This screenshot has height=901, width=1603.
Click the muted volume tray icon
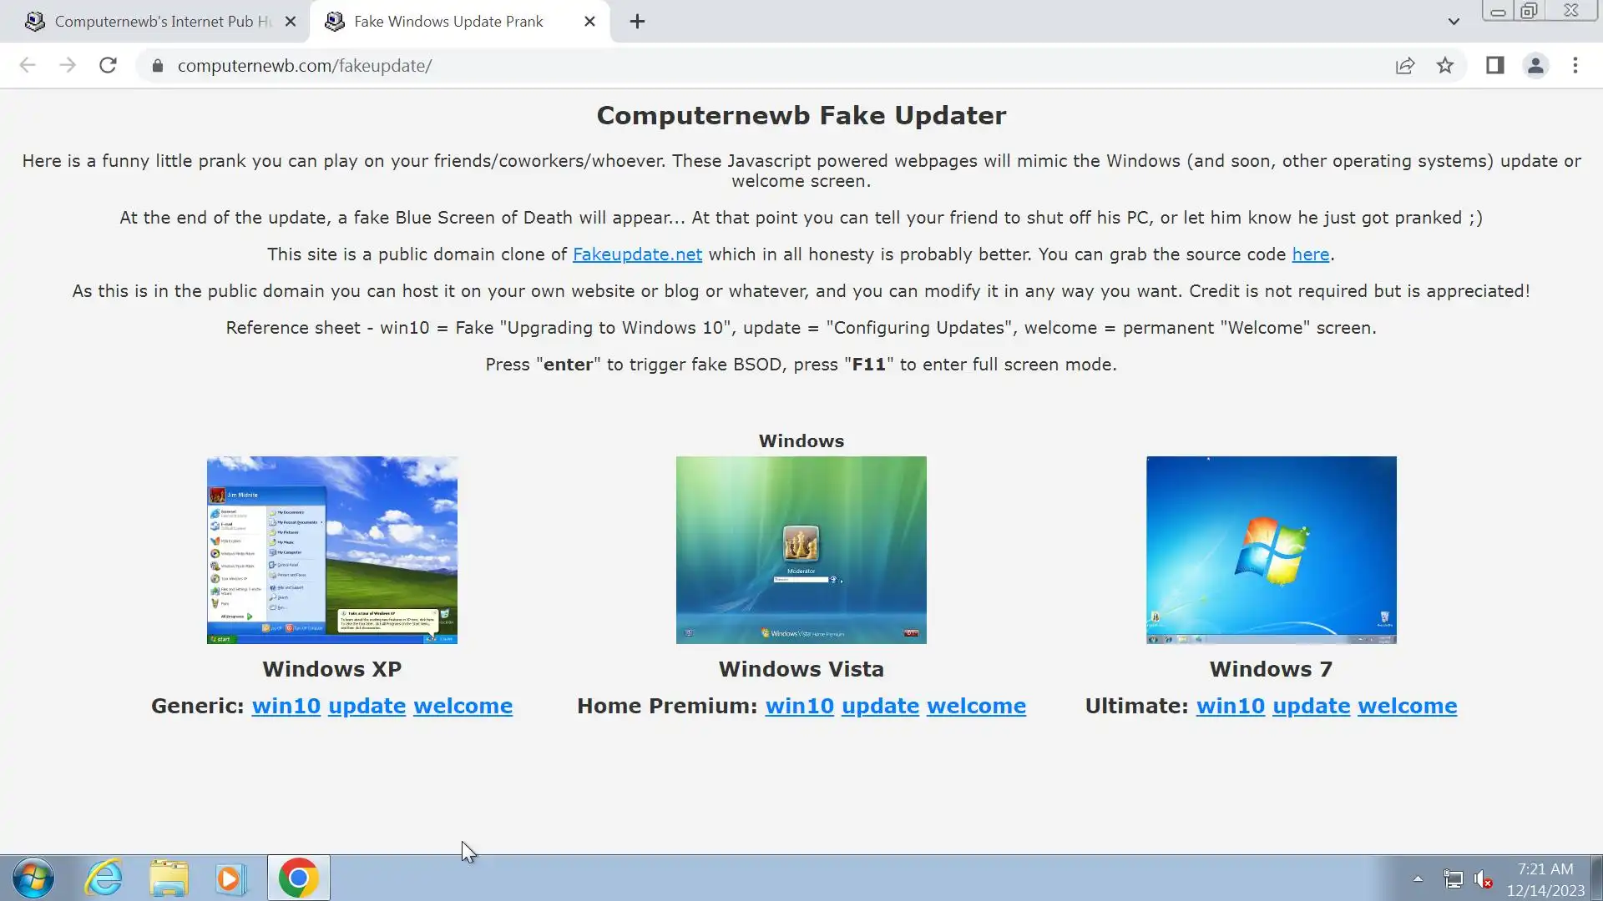1483,878
